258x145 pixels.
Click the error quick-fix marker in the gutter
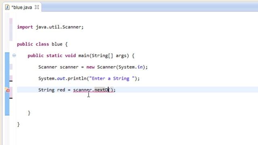point(7,90)
